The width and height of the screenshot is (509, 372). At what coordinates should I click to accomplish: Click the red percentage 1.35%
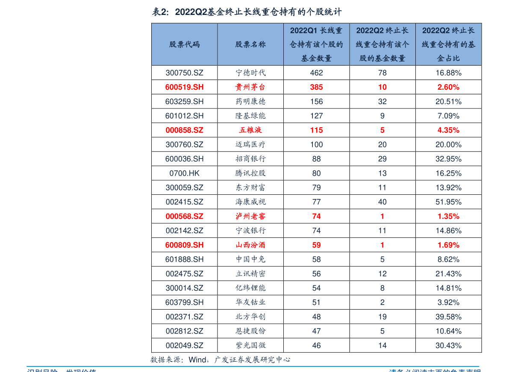pos(449,217)
